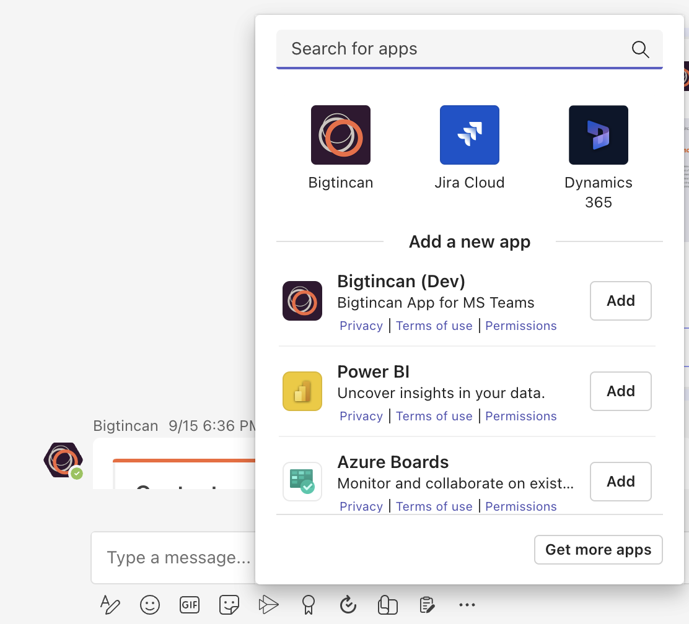Open Permissions link for Azure Boards
689x624 pixels.
tap(520, 506)
